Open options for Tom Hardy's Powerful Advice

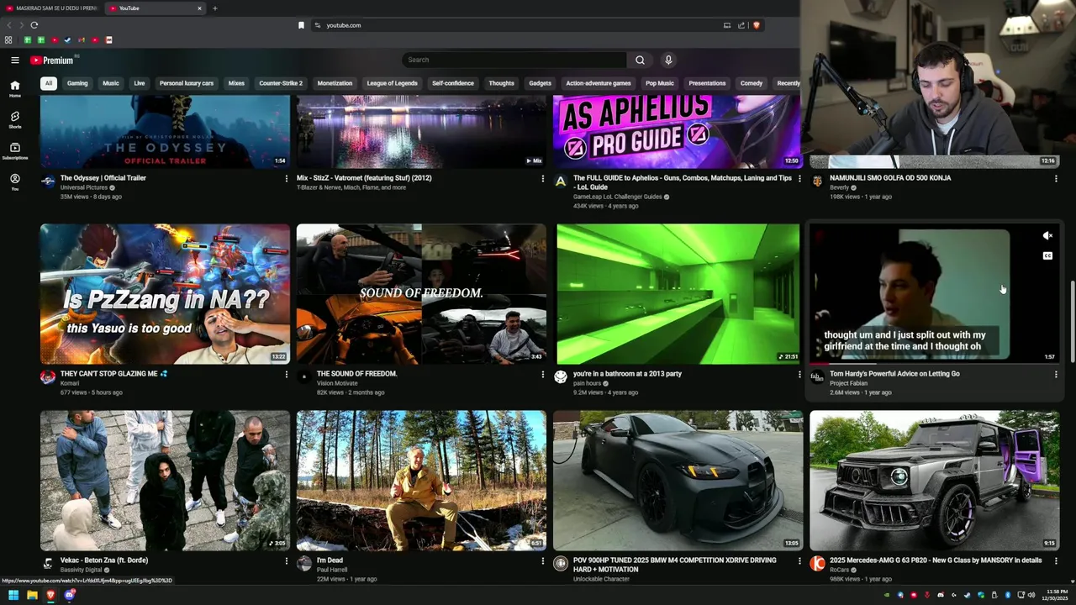[1056, 374]
